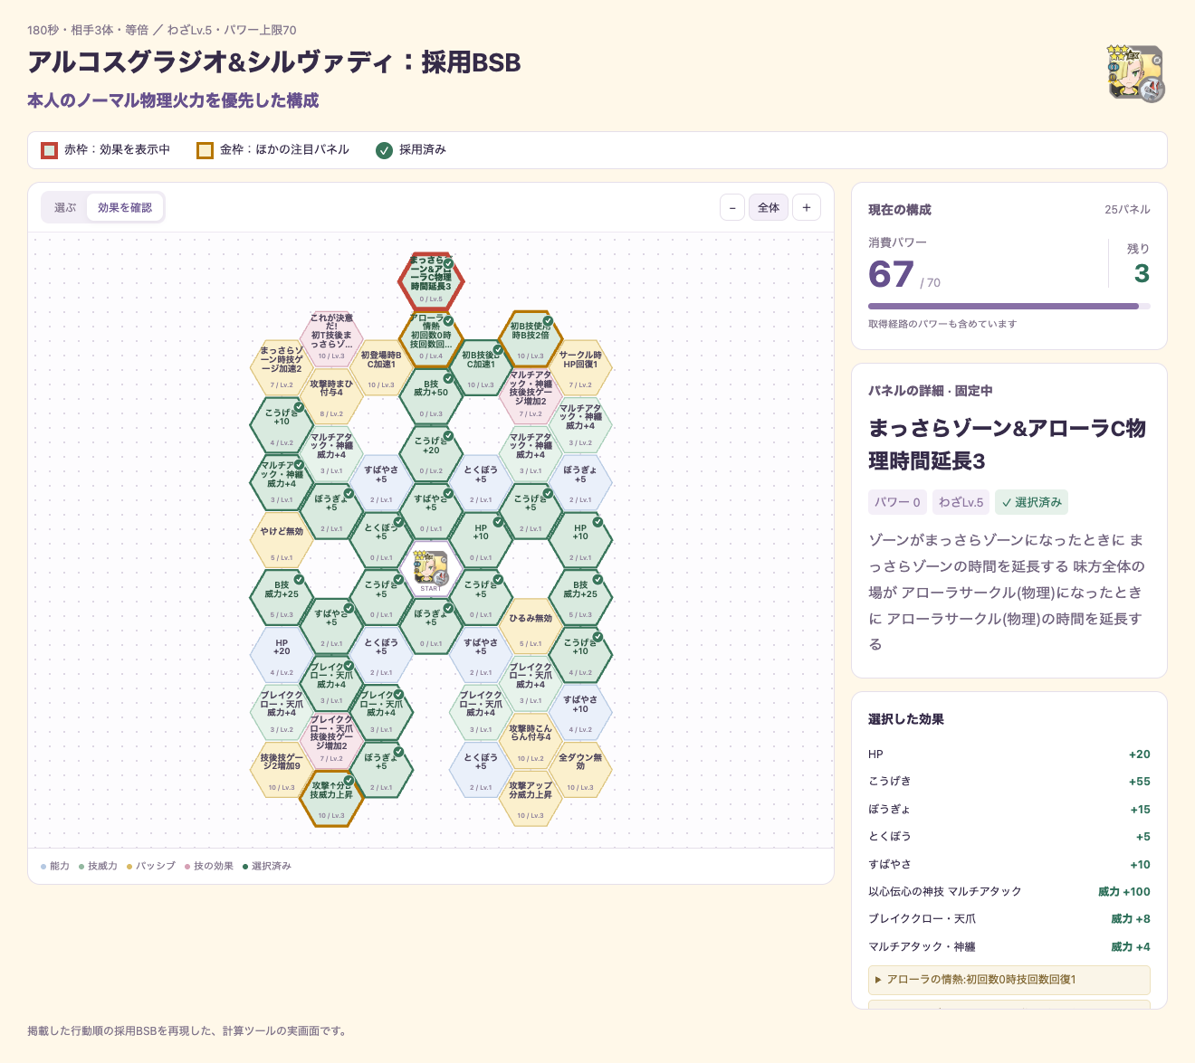Zoom in the grid with plus button
Image resolution: width=1195 pixels, height=1063 pixels.
pyautogui.click(x=807, y=207)
